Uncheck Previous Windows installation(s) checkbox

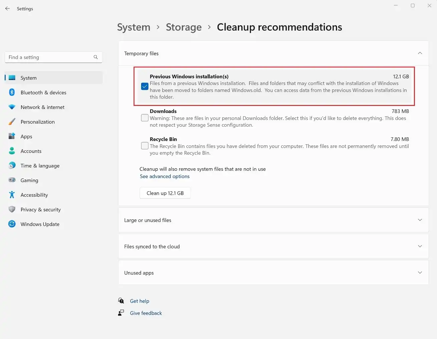[x=145, y=86]
